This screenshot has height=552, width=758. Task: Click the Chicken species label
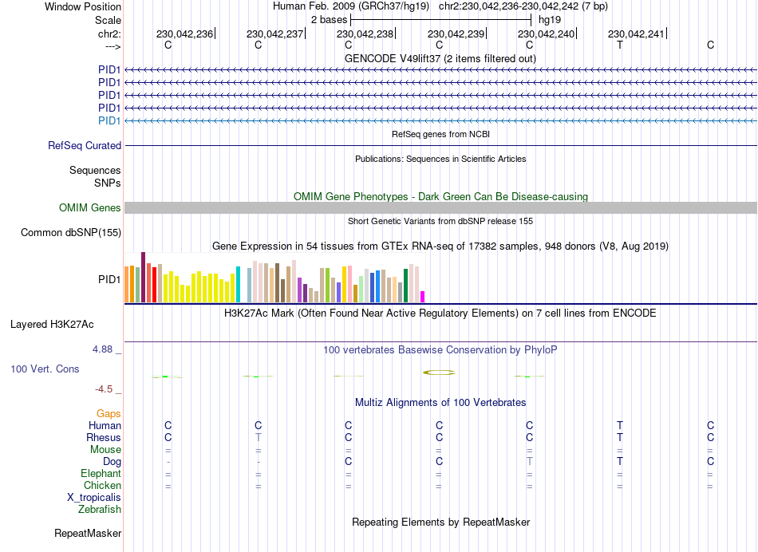point(102,485)
